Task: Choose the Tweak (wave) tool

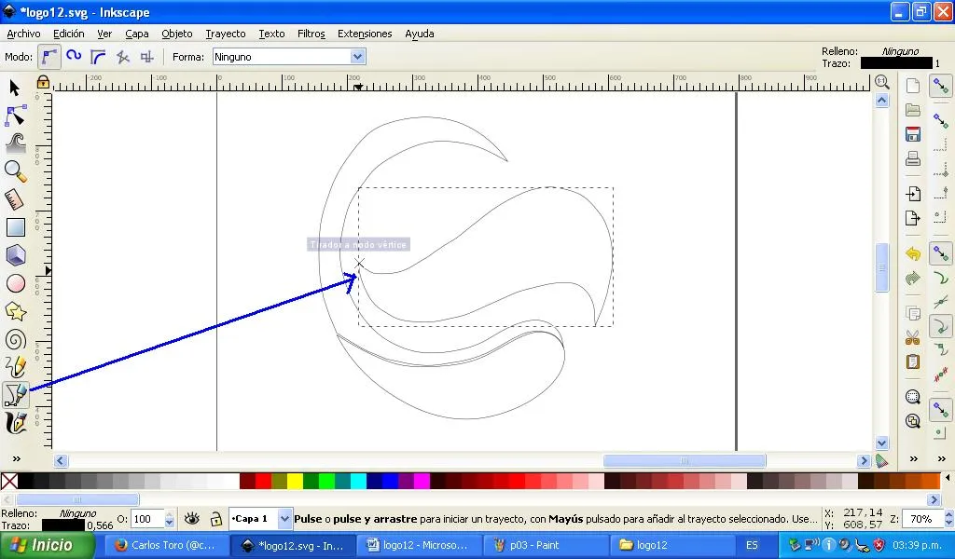Action: [15, 143]
